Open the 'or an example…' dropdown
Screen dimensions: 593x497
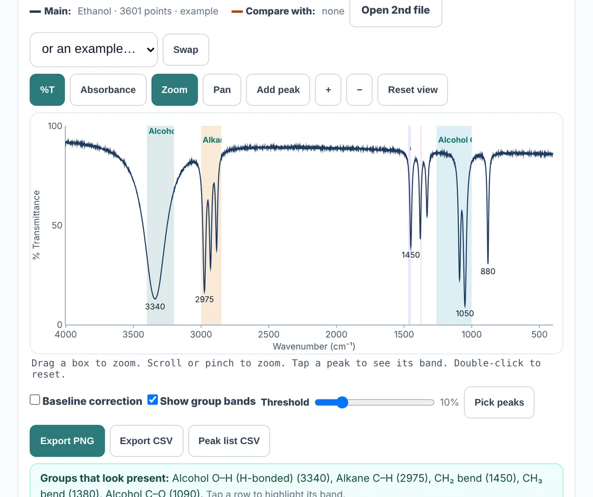(94, 49)
